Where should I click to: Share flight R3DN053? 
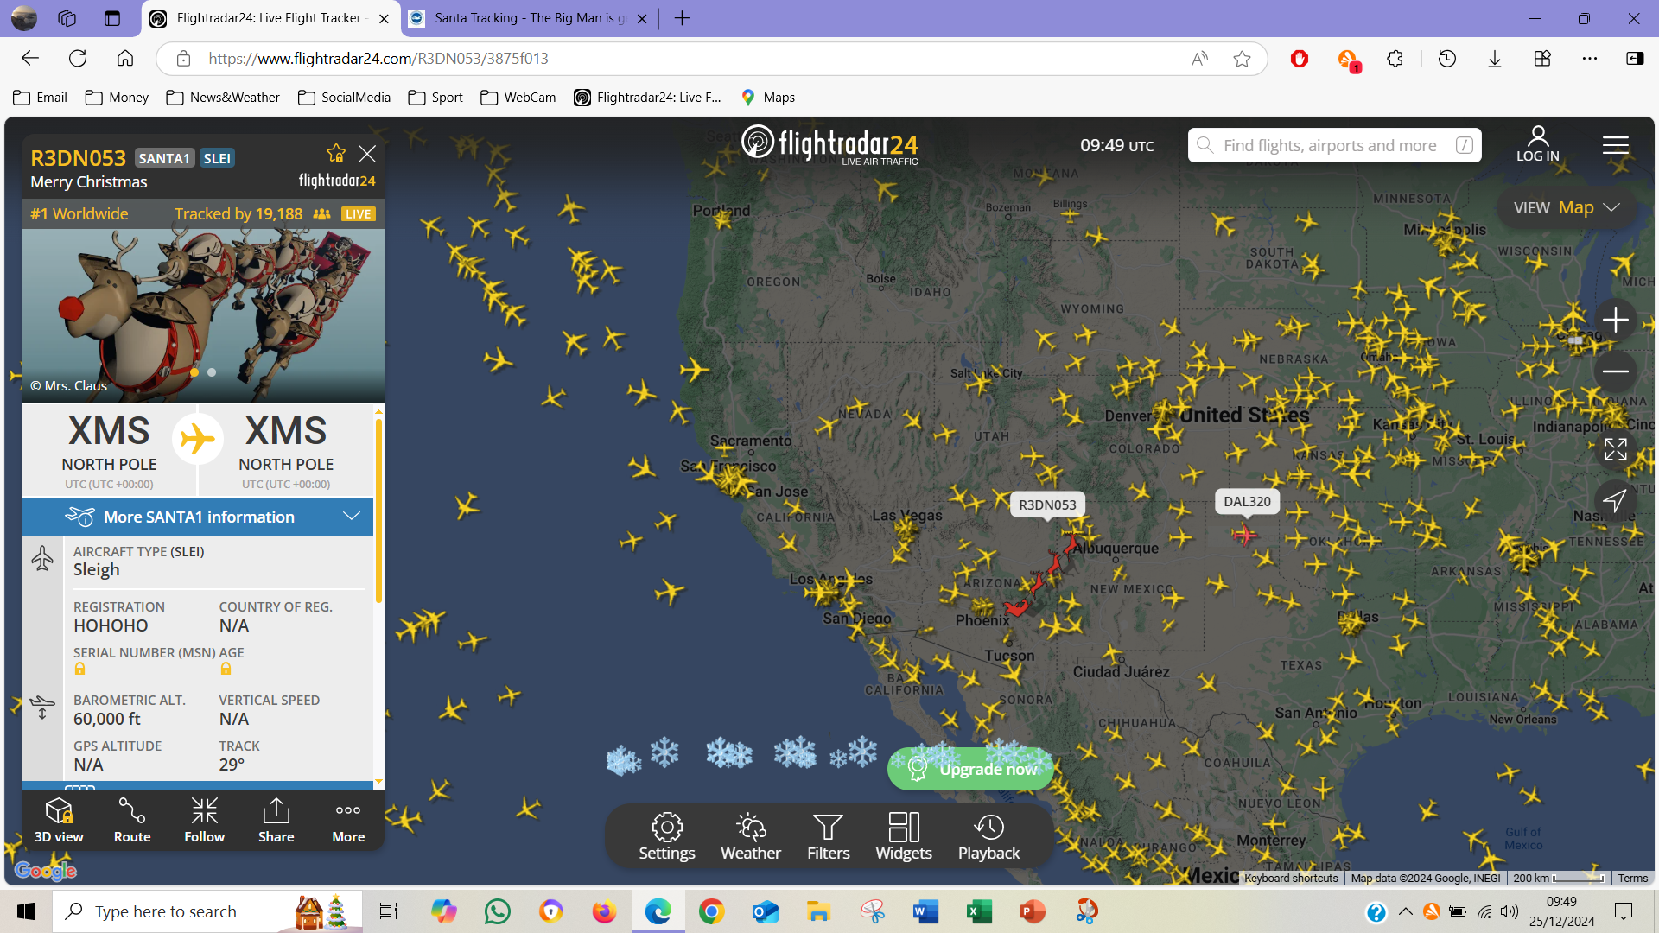pyautogui.click(x=276, y=821)
